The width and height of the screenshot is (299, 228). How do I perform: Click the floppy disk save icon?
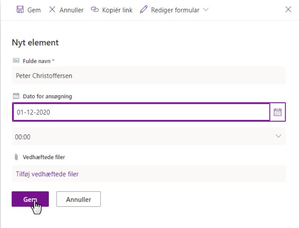20,9
